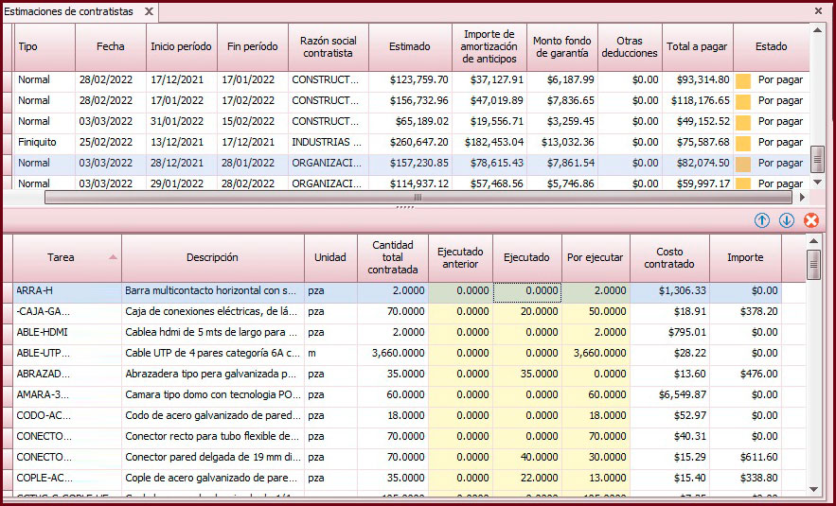The width and height of the screenshot is (836, 506).
Task: Click the Estado column header
Action: pos(772,47)
